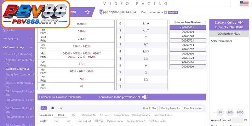The width and height of the screenshot is (252, 126).
Task: Select Single Package Group 7 bet type
Action: click(x=136, y=121)
